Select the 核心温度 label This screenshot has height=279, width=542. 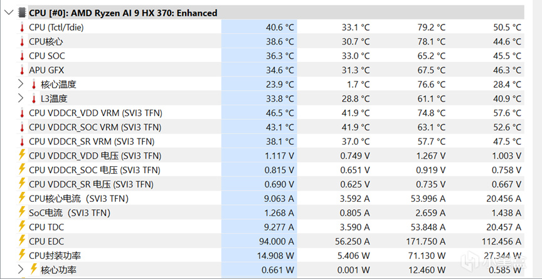[x=58, y=84]
